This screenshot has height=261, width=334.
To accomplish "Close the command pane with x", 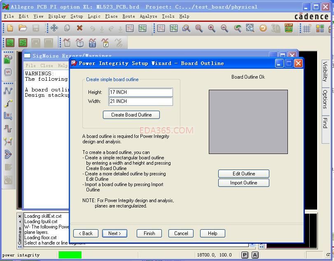I will click(20, 216).
